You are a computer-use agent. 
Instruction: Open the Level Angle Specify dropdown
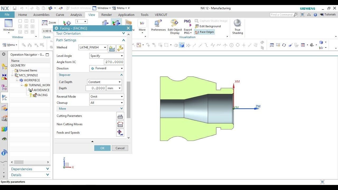[x=107, y=56]
